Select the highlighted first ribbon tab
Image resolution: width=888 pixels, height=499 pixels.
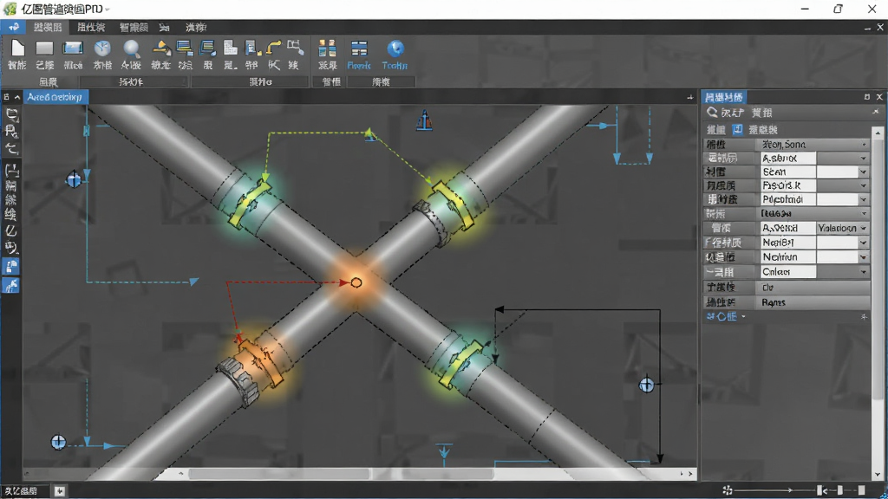point(47,27)
